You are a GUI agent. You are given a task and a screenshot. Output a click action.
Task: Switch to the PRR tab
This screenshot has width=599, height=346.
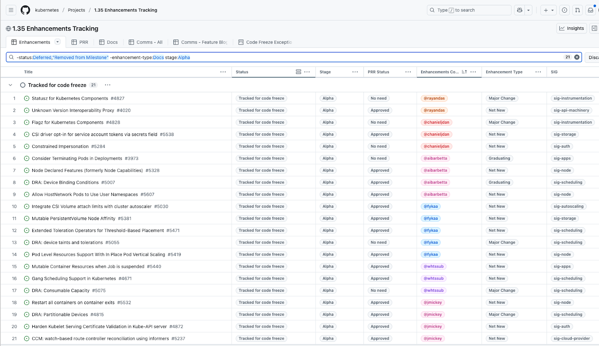[x=80, y=42]
